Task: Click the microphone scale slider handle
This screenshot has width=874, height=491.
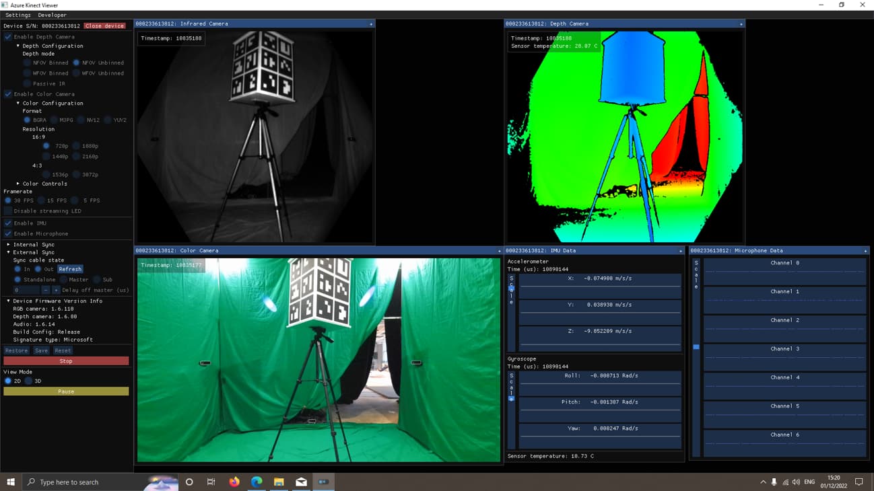Action: point(696,347)
